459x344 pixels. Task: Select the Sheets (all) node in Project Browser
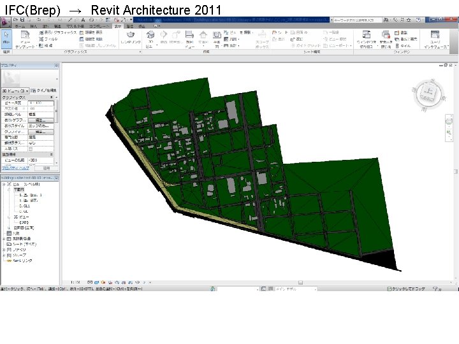[25, 244]
